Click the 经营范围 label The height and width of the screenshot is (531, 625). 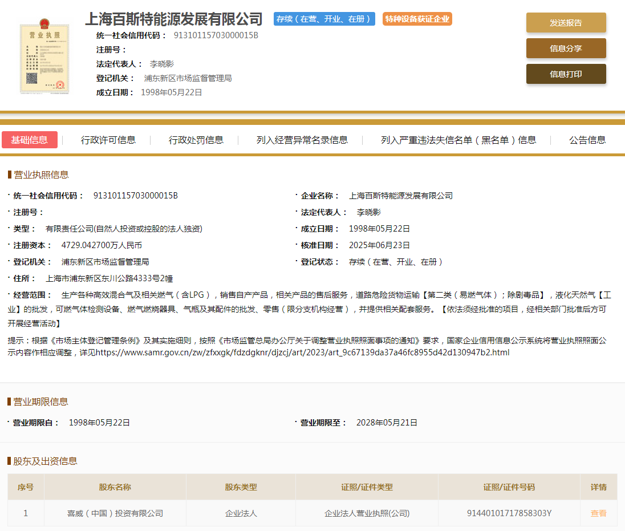32,295
